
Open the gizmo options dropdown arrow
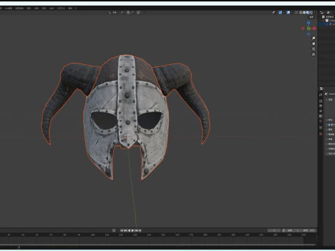pos(283,13)
